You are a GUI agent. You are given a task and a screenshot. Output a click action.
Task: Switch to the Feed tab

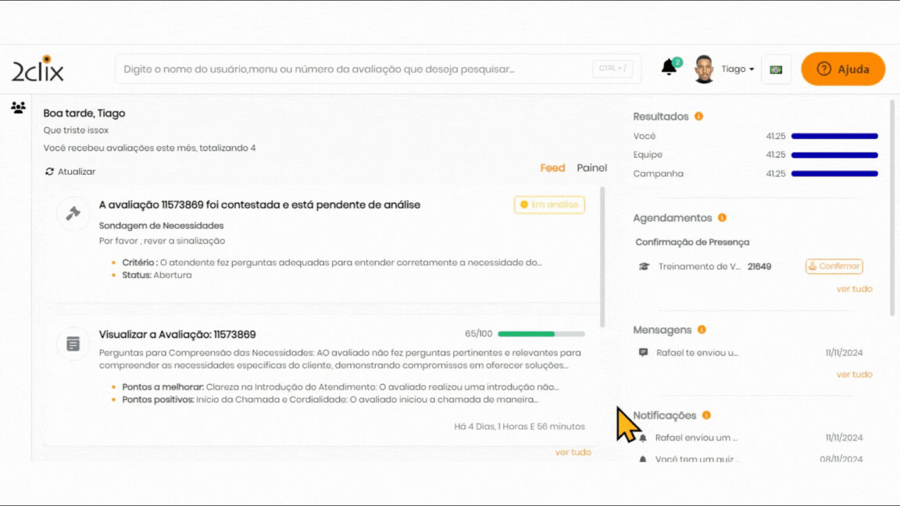click(x=552, y=168)
